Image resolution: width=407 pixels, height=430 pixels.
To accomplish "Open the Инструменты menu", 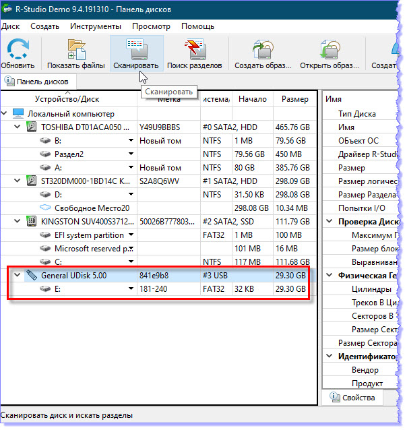I will [96, 26].
